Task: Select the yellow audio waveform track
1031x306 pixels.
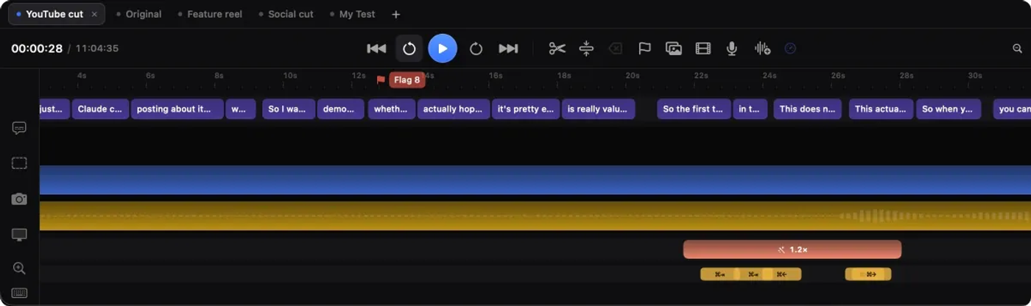Action: point(535,216)
